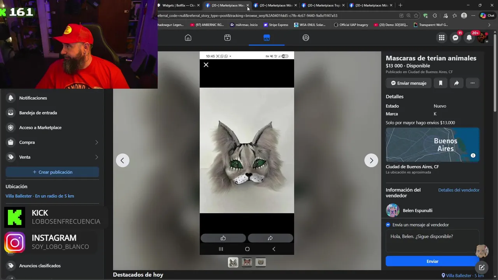Open the Official UAP Imagery bookmark

click(x=351, y=24)
